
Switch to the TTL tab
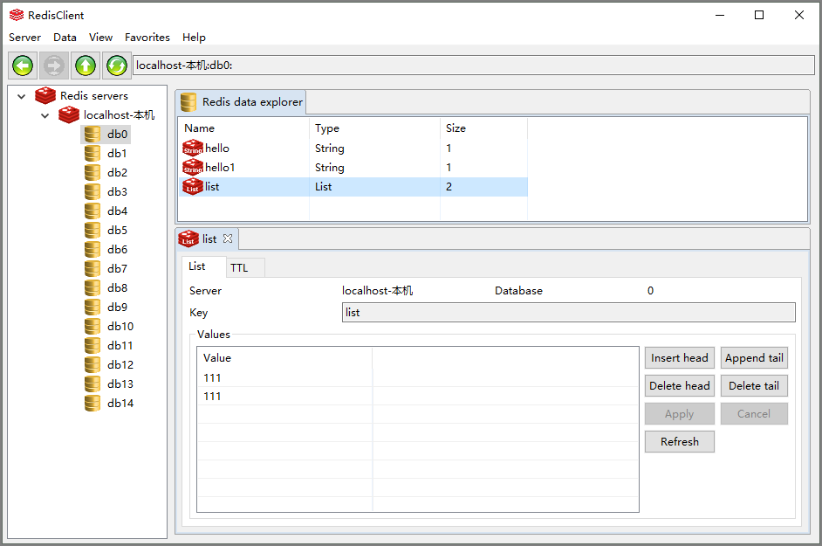tap(246, 267)
